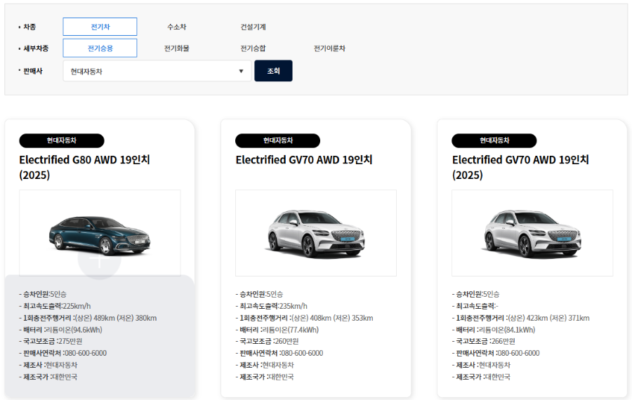Open the Electrified GV70 AWD 19인치 title without year

coord(304,160)
